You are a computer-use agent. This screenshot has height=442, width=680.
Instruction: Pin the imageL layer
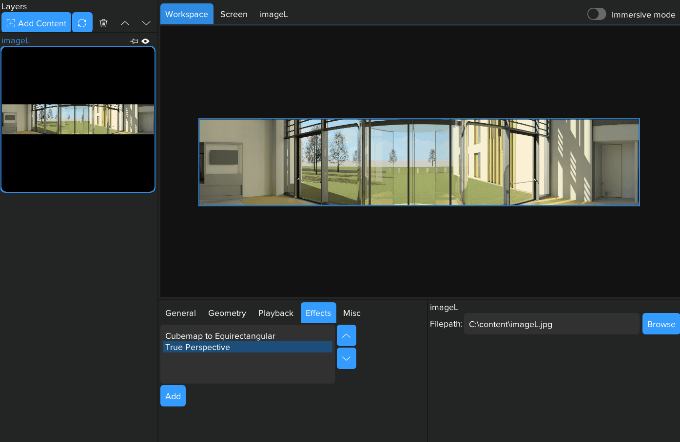pos(134,41)
